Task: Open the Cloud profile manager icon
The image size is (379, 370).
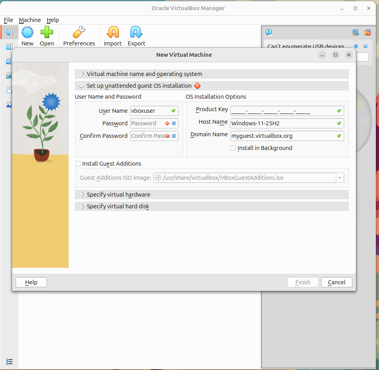Action: pyautogui.click(x=9, y=90)
